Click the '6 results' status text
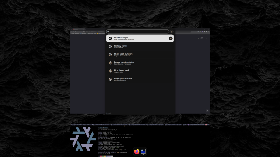 [x=109, y=113]
